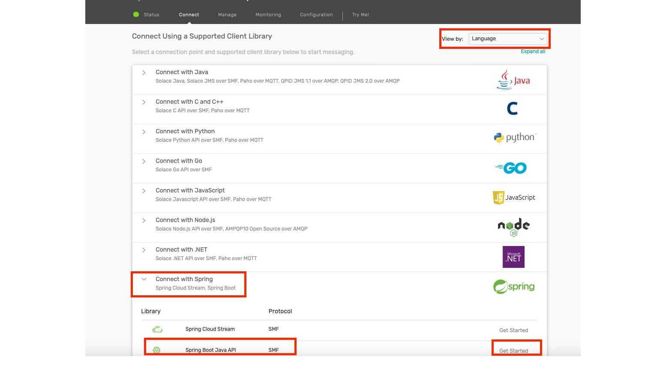Click the Microsoft .NET logo
Image resolution: width=666 pixels, height=372 pixels.
[513, 257]
